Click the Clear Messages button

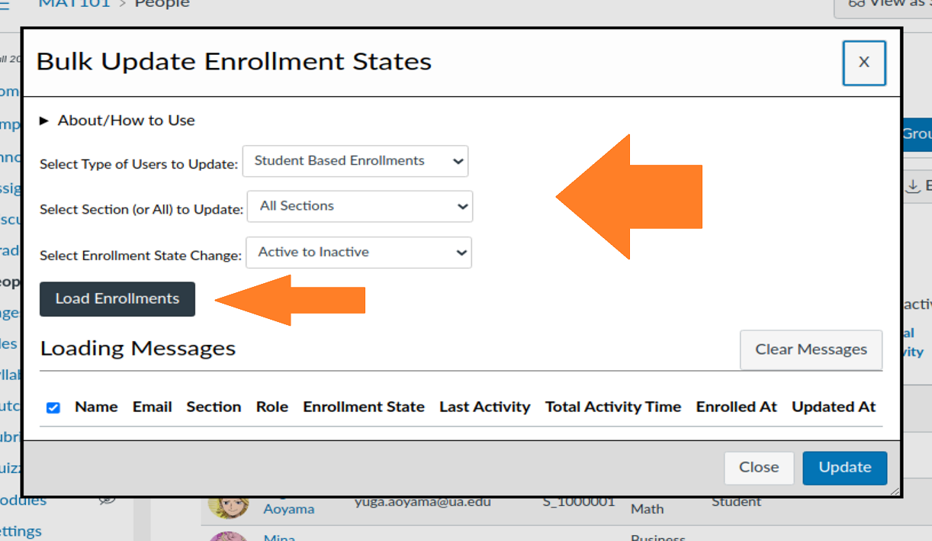(x=811, y=349)
